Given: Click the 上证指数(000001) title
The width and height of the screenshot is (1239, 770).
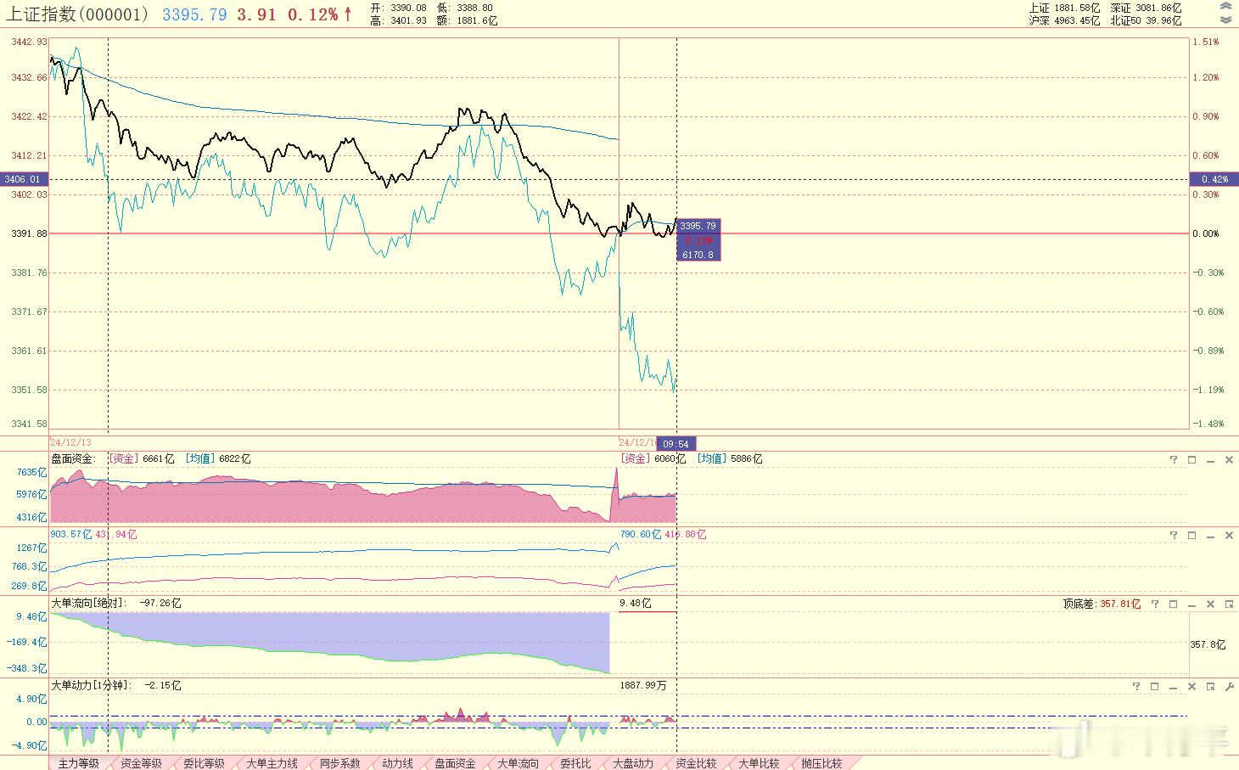Looking at the screenshot, I should [x=78, y=14].
